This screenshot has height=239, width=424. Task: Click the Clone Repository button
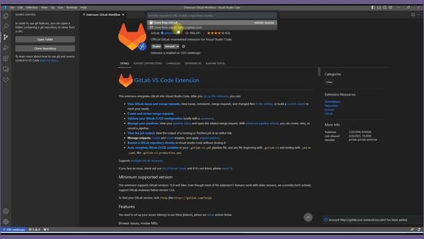tap(45, 48)
